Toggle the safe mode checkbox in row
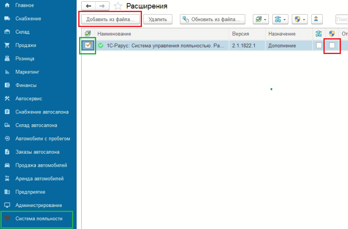Viewport: 348px width, 229px height. [332, 45]
